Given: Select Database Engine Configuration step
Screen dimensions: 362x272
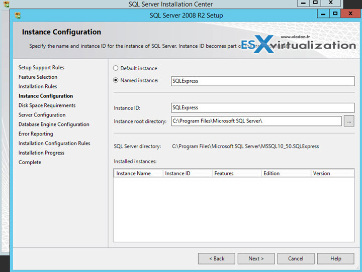Looking at the screenshot, I should click(x=54, y=124).
